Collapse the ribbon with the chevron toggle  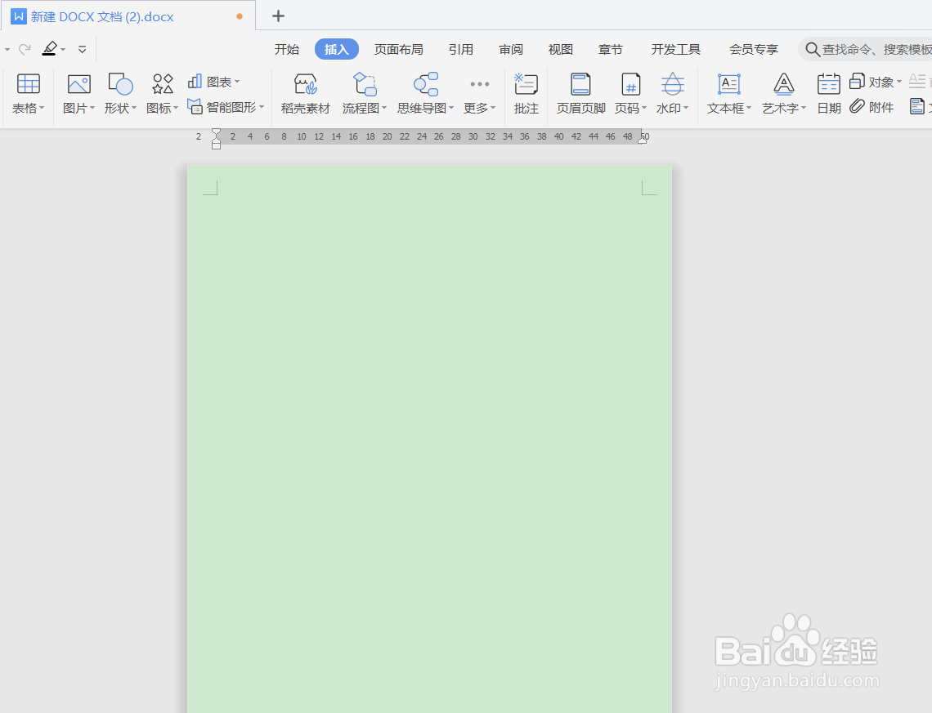click(x=82, y=49)
